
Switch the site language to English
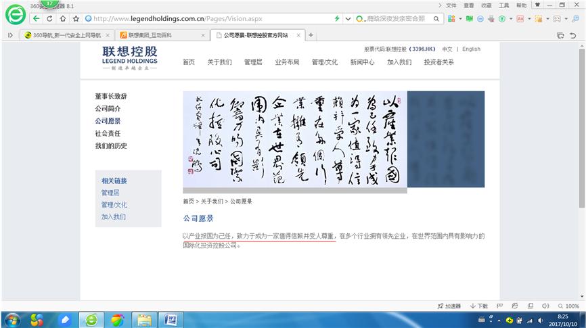(x=471, y=49)
